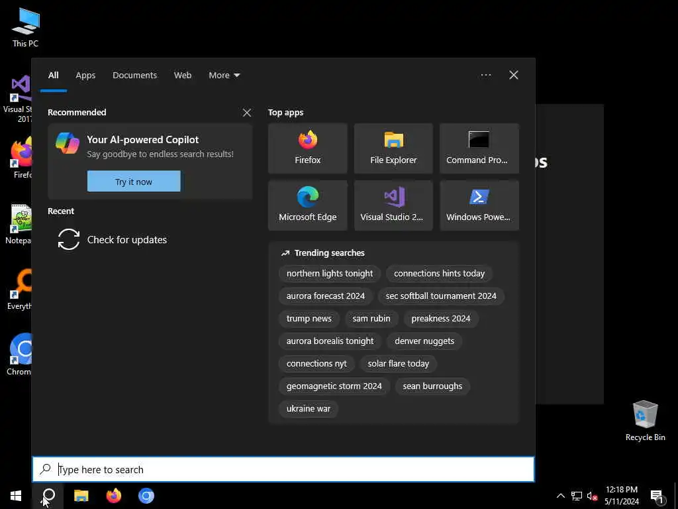Search northern lights tonight trend
Screen dimensions: 678x509
coord(330,274)
